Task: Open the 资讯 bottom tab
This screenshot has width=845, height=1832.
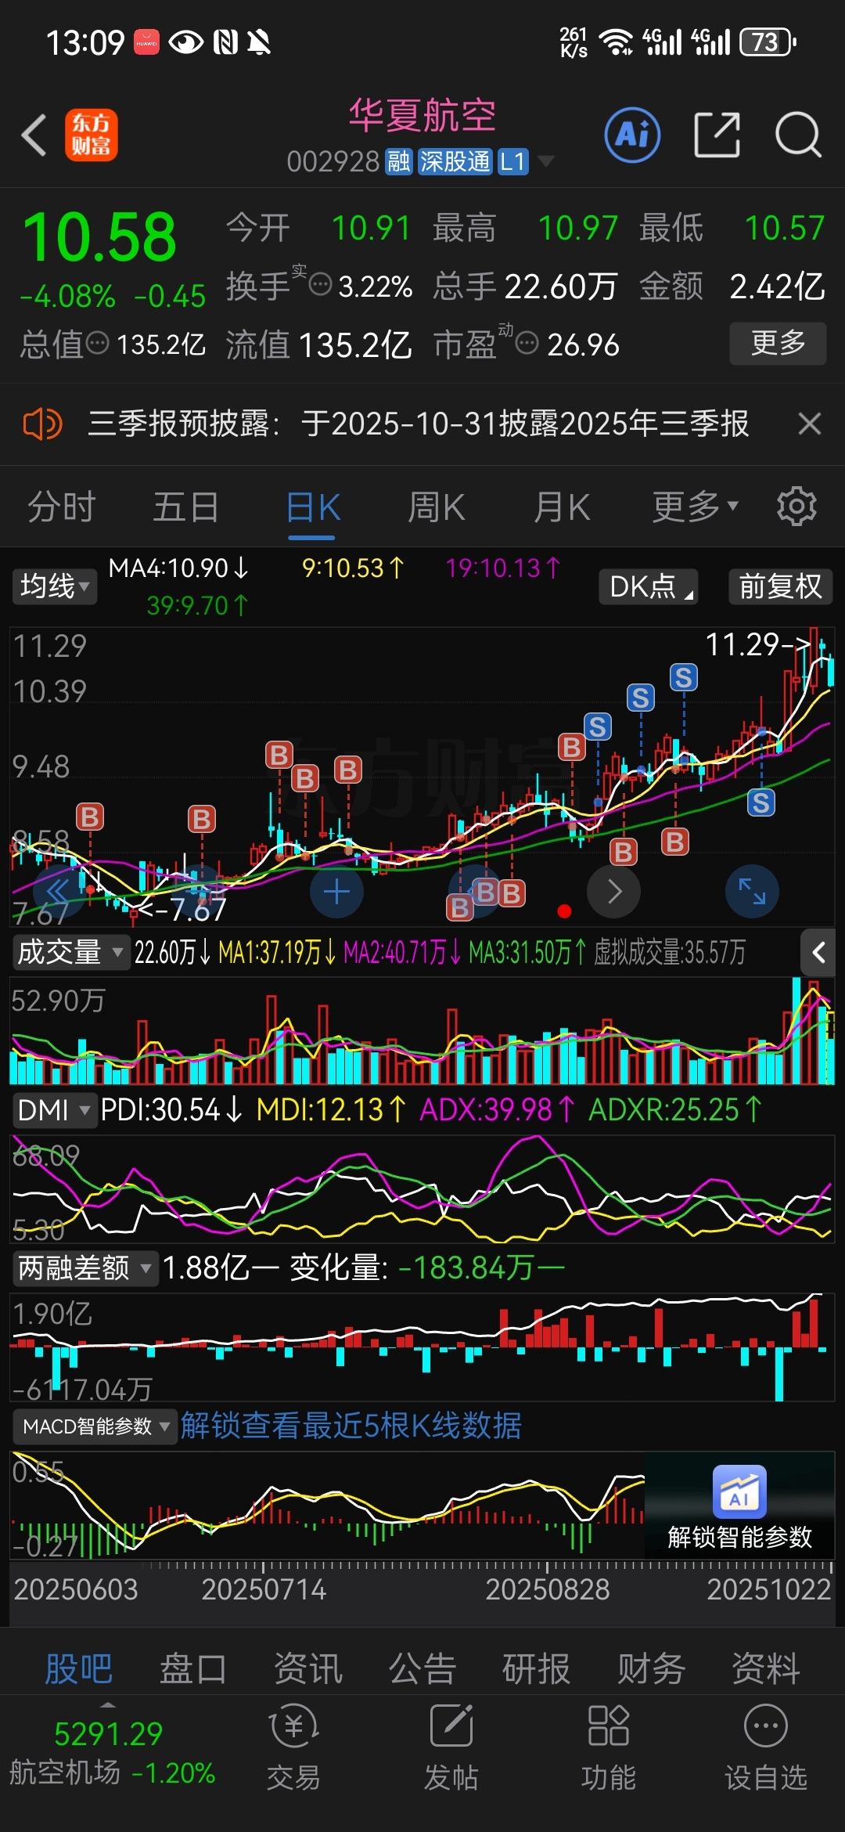Action: pos(307,1669)
